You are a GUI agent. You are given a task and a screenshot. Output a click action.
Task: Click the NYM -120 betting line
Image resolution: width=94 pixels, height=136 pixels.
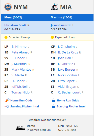[x=72, y=126]
